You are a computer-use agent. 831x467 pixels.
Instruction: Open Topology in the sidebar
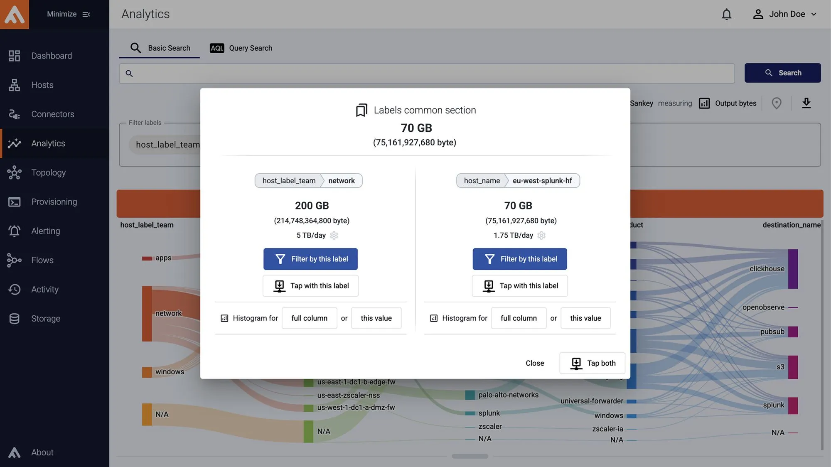[x=48, y=172]
